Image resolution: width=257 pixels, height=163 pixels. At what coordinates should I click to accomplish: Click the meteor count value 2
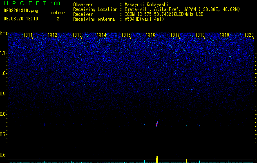click(x=58, y=19)
